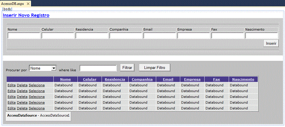Click the where like text box

click(x=98, y=68)
